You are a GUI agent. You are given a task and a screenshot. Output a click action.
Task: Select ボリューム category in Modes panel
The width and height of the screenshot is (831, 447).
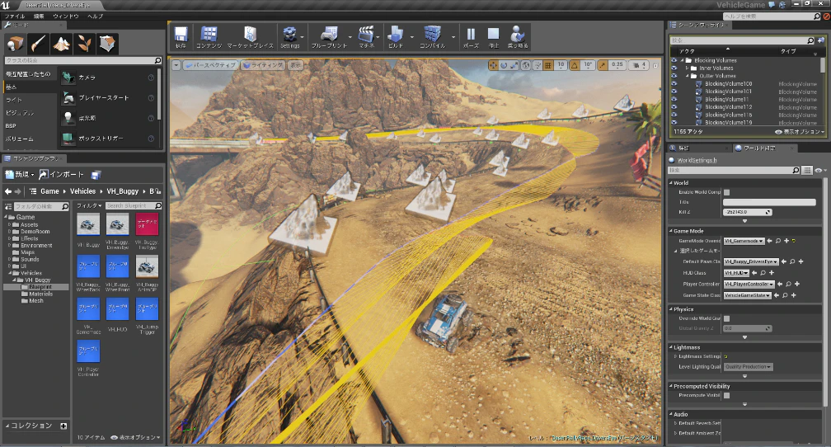19,139
